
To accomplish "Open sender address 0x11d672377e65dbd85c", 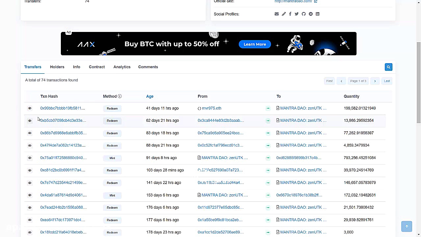I will pos(220,207).
